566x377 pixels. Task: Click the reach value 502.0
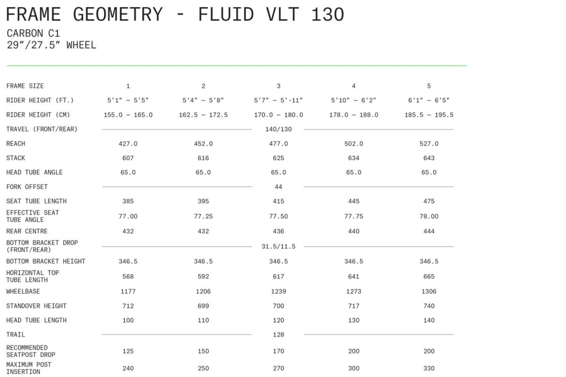click(354, 144)
